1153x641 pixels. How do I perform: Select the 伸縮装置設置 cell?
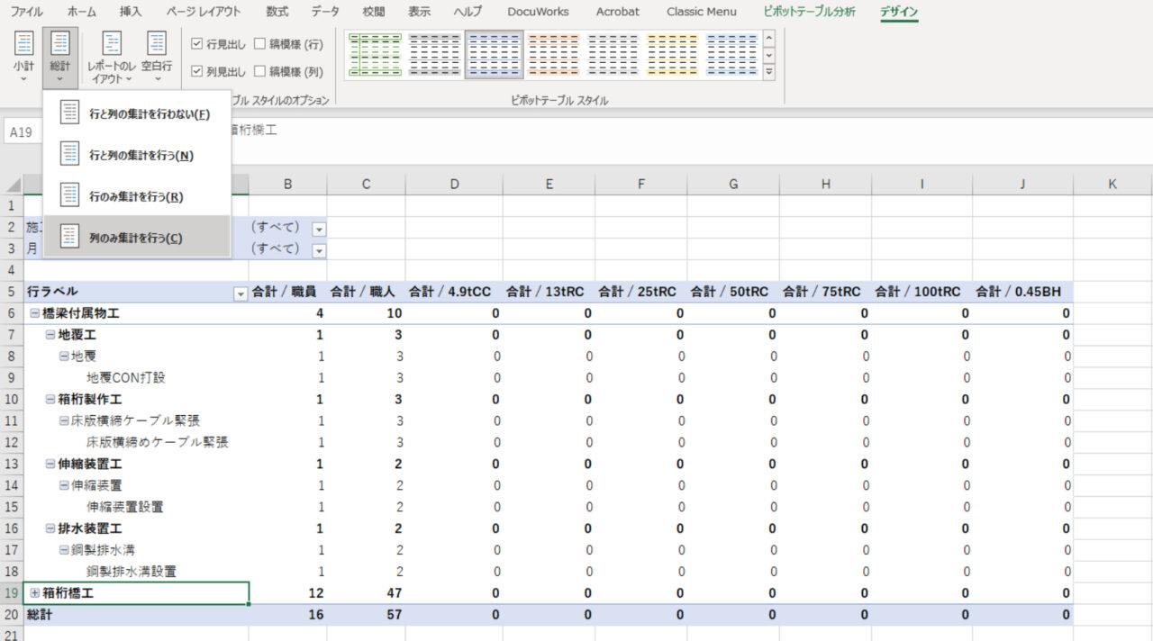[136, 508]
